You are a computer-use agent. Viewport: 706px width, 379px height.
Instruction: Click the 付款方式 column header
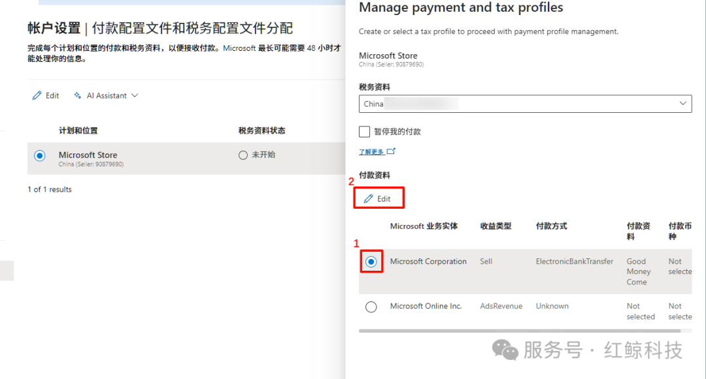pyautogui.click(x=552, y=226)
